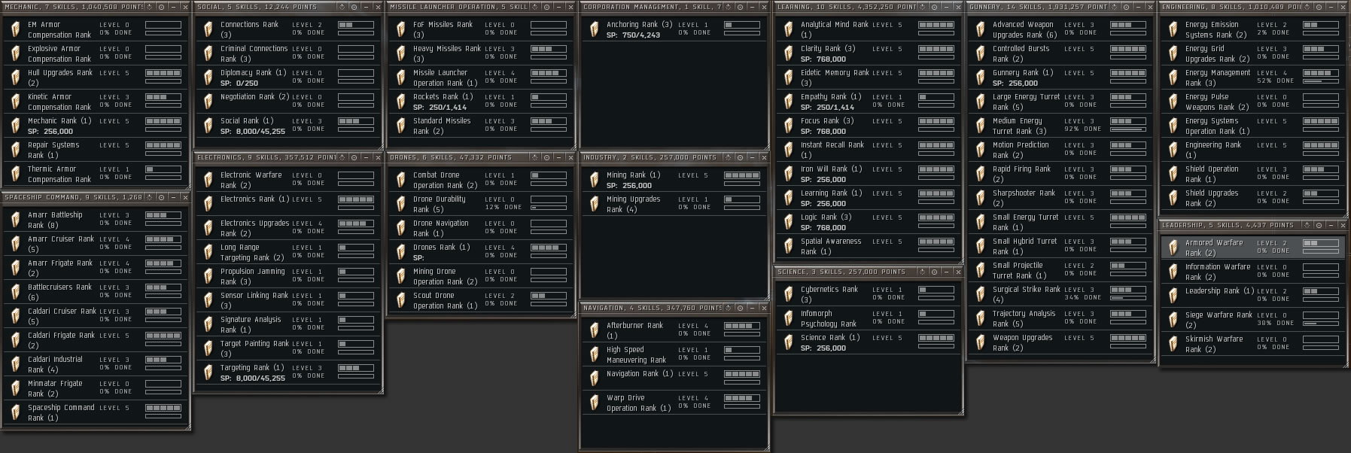Click the Armored Warfare skill book icon
Viewport: 1351px width, 453px height.
point(1173,248)
